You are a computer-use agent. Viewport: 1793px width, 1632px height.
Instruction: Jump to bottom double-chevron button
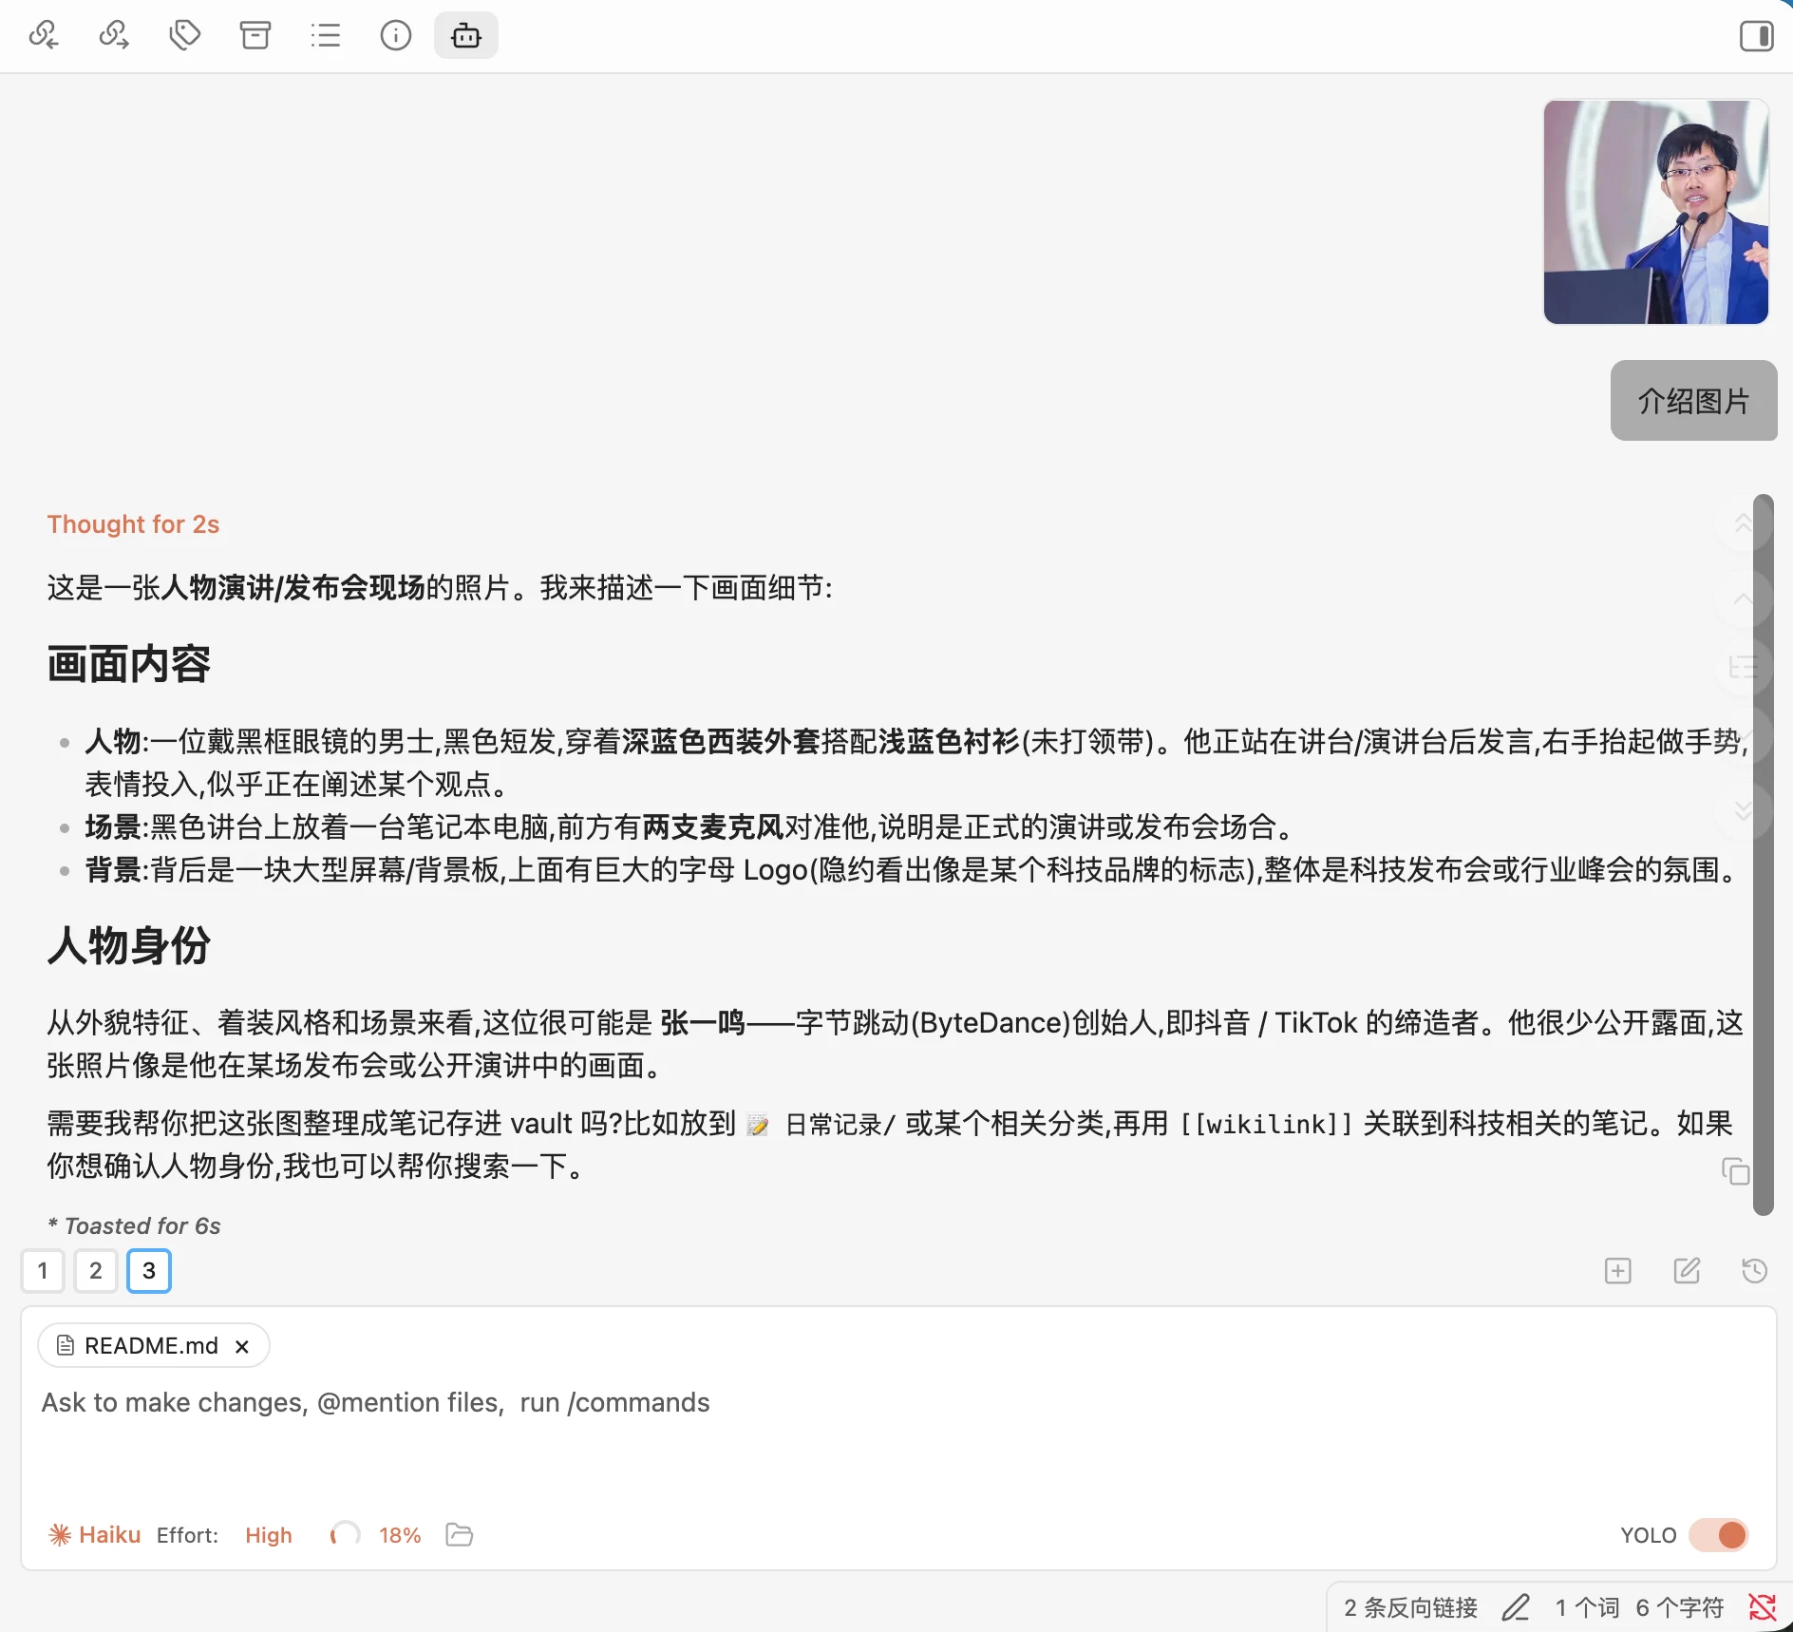click(x=1743, y=810)
